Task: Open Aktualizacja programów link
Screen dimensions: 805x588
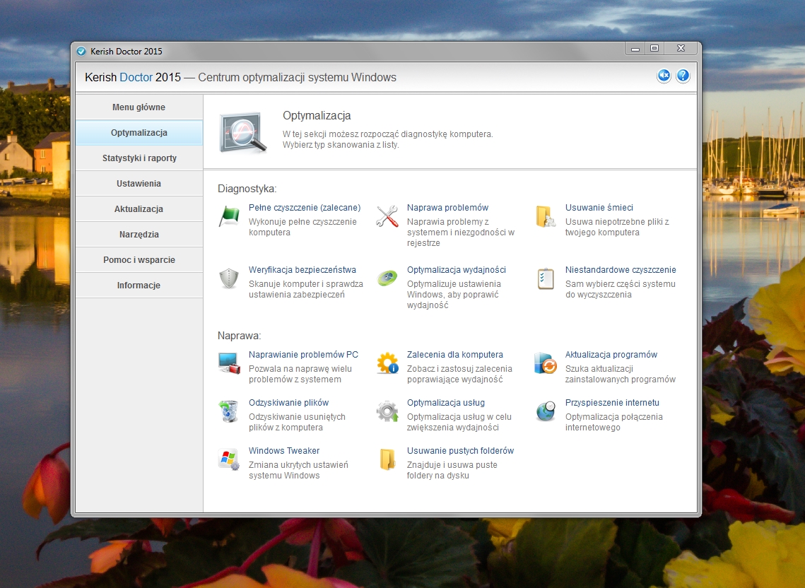Action: (x=611, y=354)
